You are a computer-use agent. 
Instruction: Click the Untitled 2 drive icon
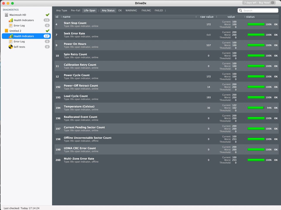click(x=6, y=31)
